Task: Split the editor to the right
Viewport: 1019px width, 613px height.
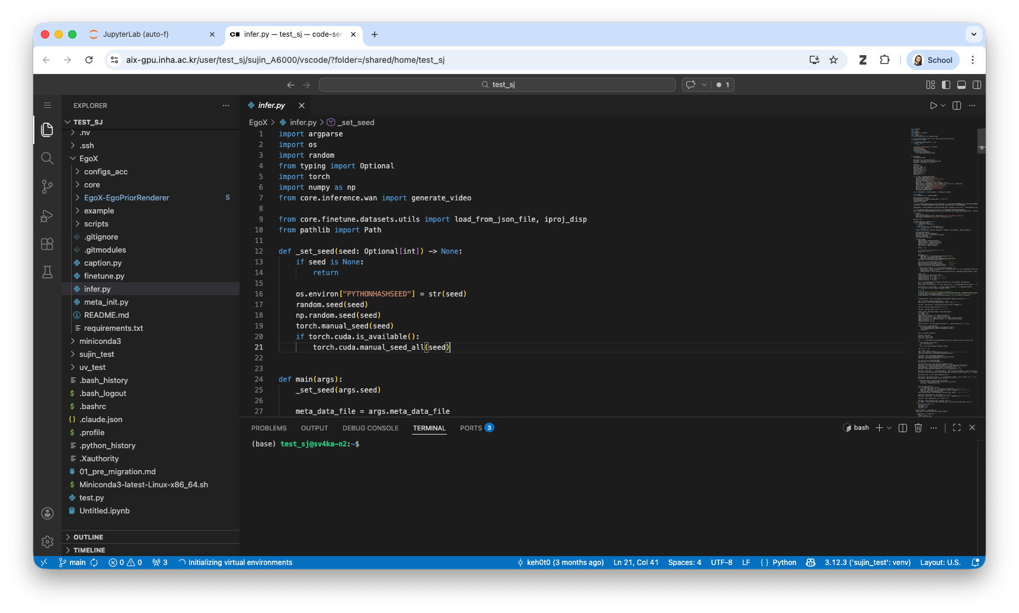Action: tap(957, 106)
